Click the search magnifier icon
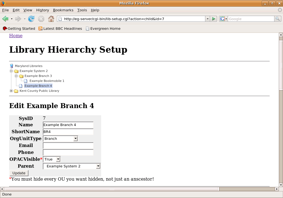Image resolution: width=283 pixels, height=198 pixels. pyautogui.click(x=277, y=19)
